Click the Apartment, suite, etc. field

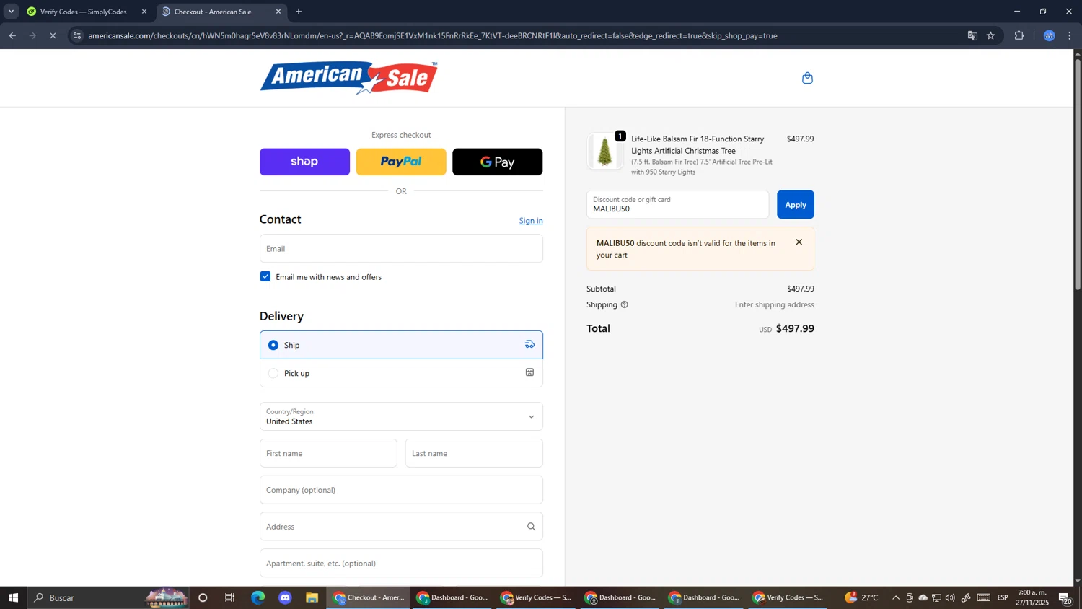pos(401,563)
